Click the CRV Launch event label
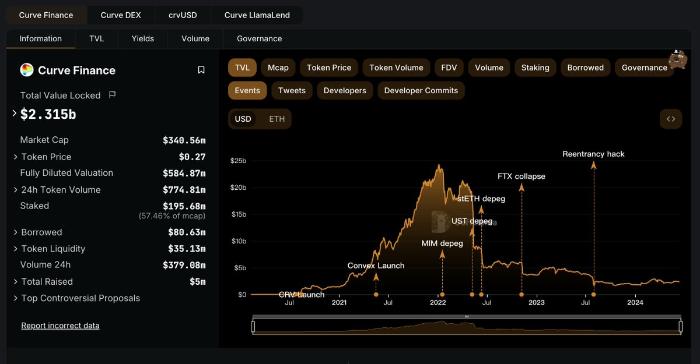This screenshot has height=364, width=700. point(302,295)
